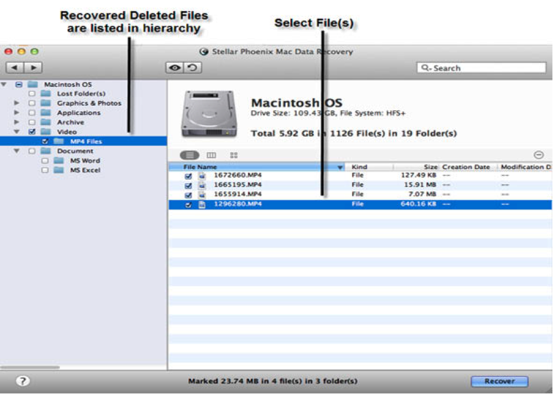This screenshot has width=553, height=394.
Task: Click the Video folder icon
Action: (x=46, y=132)
